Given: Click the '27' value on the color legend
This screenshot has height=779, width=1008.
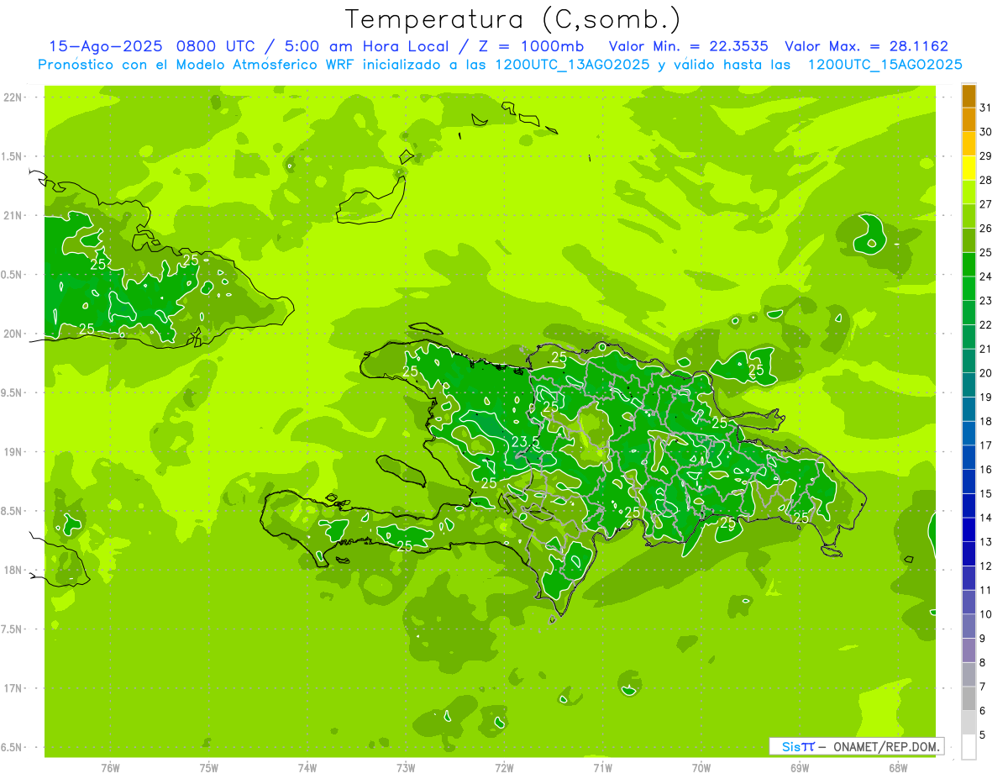Looking at the screenshot, I should click(985, 204).
